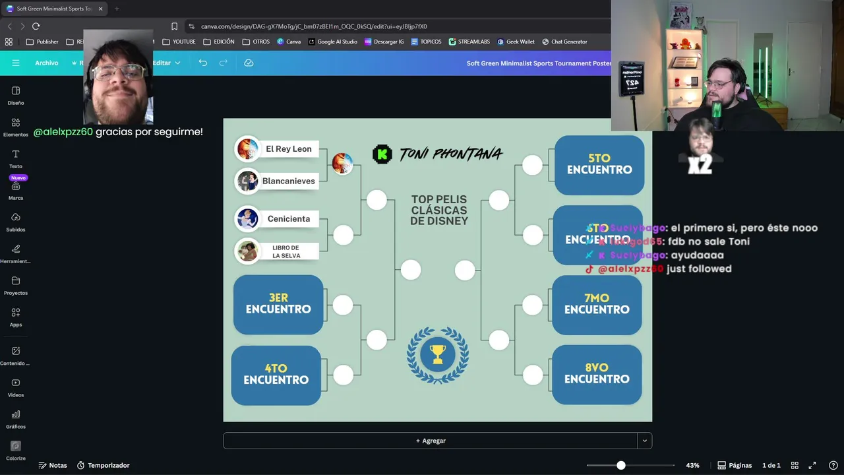Redo the last action

pyautogui.click(x=224, y=63)
